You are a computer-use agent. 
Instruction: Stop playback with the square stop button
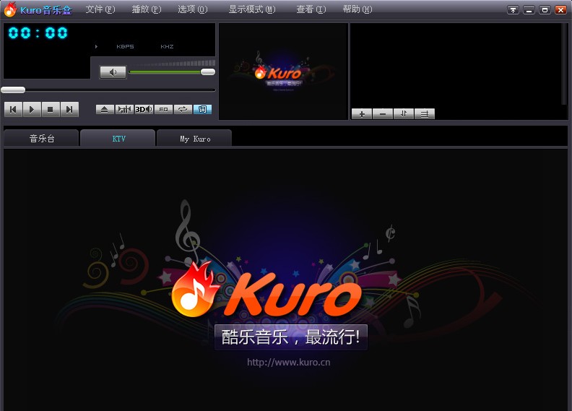[51, 109]
